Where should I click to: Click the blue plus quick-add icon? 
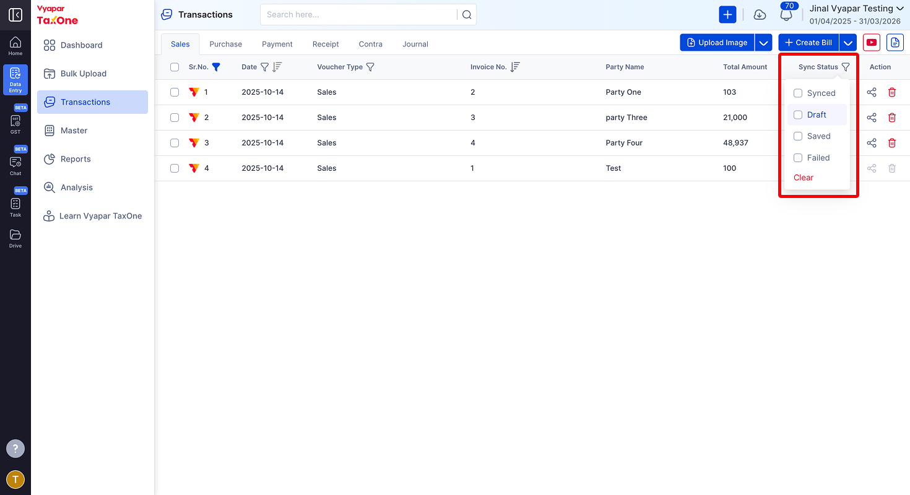tap(727, 15)
